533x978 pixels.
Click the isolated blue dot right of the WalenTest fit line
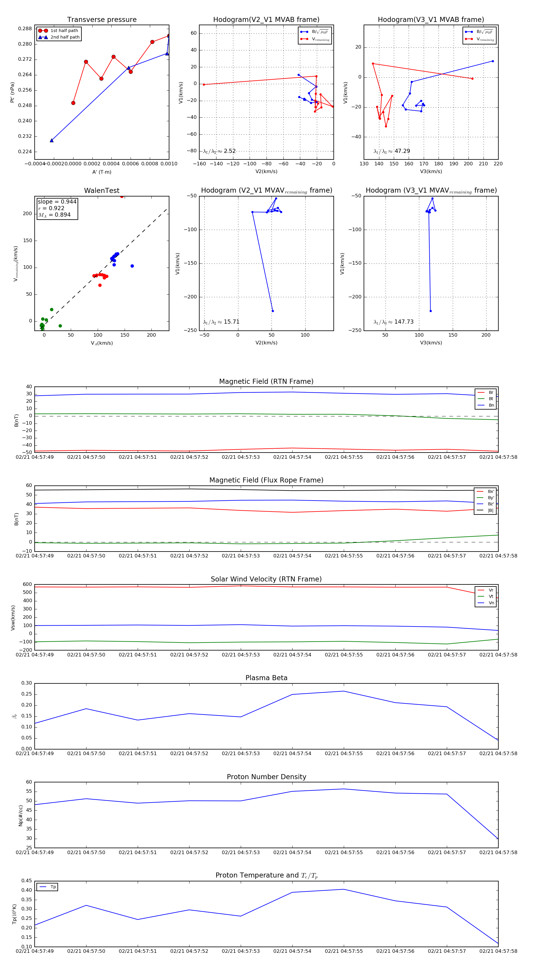[132, 266]
